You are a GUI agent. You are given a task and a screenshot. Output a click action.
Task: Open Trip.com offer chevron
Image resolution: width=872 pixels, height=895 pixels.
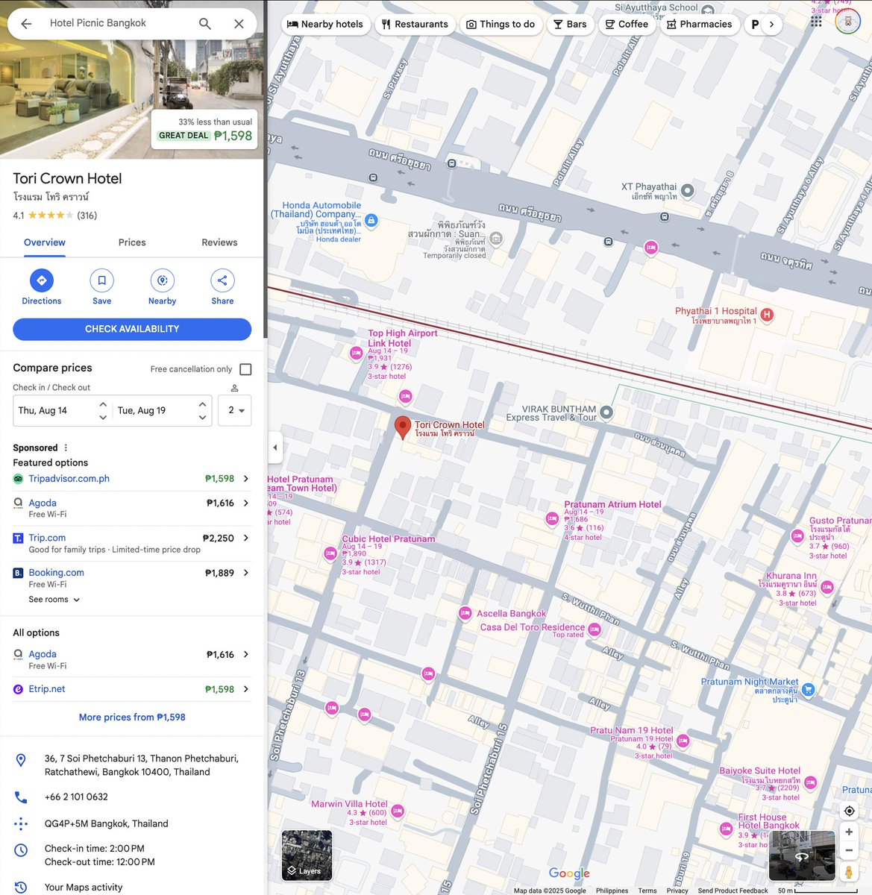click(x=245, y=538)
